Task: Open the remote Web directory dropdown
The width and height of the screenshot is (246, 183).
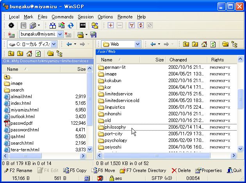Action: (x=137, y=44)
